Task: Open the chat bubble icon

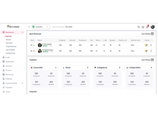Action: pos(143,27)
